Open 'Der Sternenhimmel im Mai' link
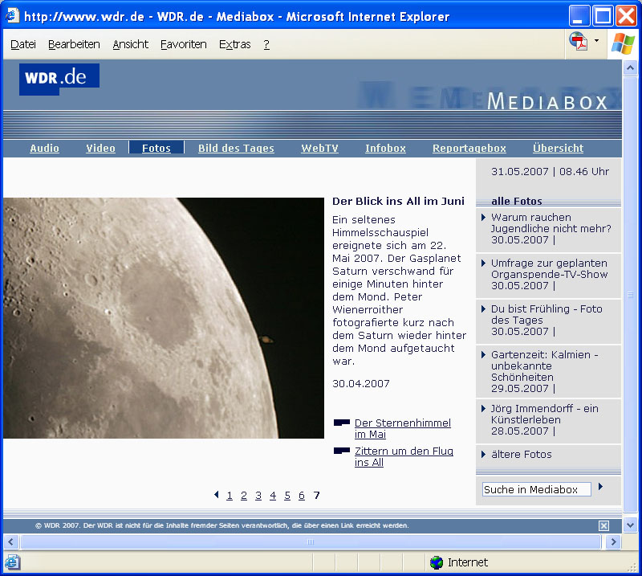This screenshot has width=642, height=576. pos(403,428)
